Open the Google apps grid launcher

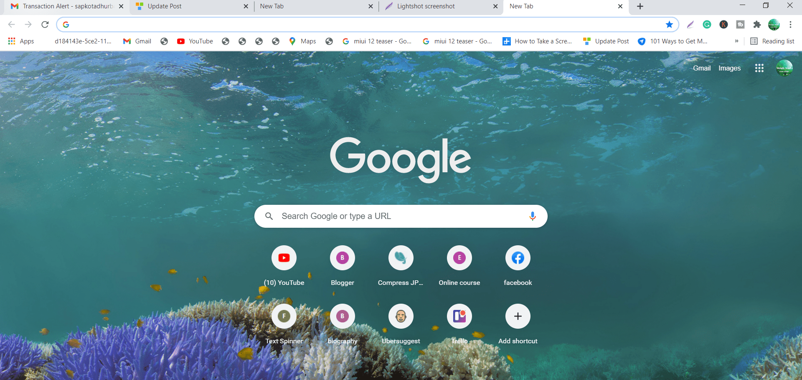[759, 68]
